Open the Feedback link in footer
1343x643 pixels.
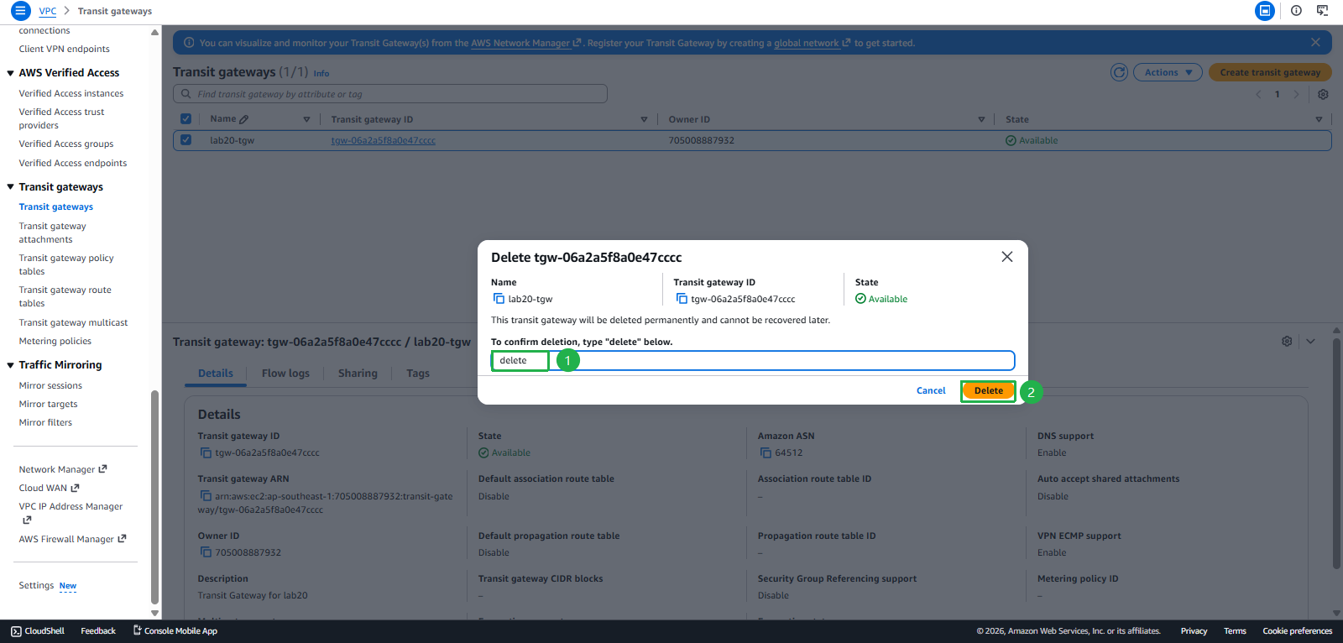point(98,631)
